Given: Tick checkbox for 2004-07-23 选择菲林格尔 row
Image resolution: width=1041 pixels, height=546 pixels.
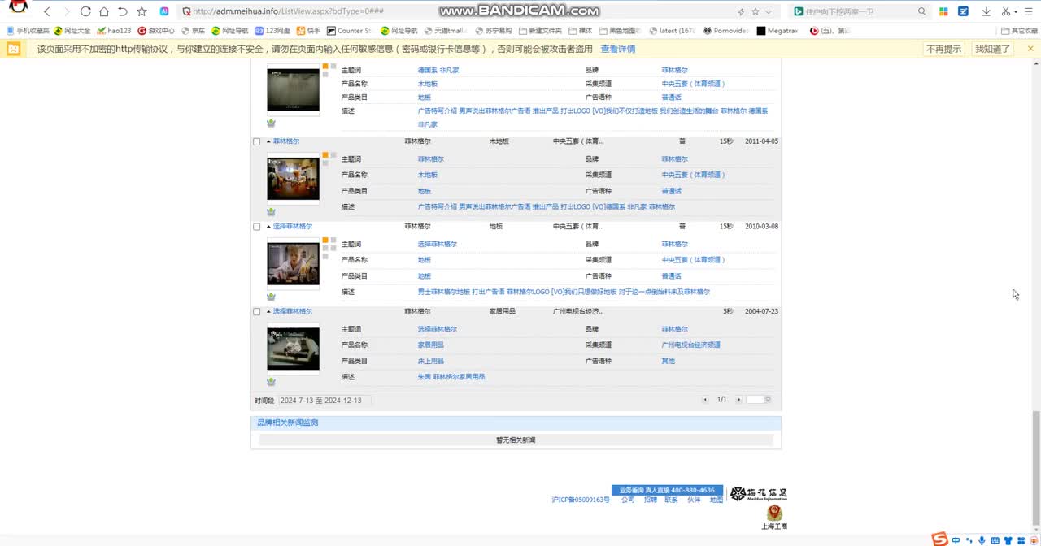Looking at the screenshot, I should click(x=257, y=312).
